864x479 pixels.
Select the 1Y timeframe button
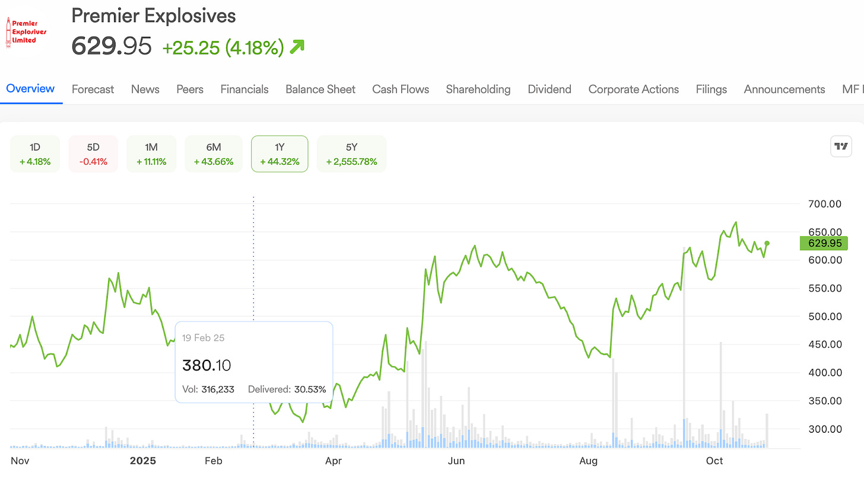pyautogui.click(x=279, y=154)
